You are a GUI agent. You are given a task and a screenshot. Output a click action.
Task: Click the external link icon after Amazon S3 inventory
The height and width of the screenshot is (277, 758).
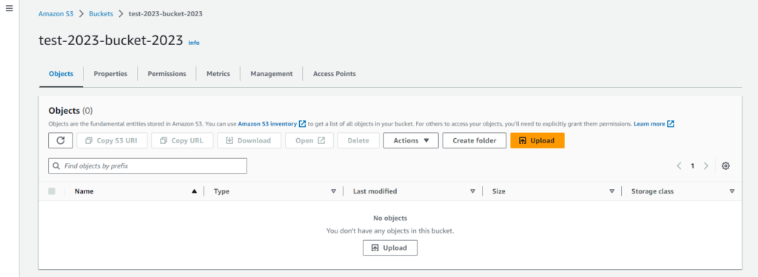pos(302,124)
